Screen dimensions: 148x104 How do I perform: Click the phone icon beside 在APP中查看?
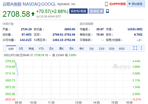[106, 4]
